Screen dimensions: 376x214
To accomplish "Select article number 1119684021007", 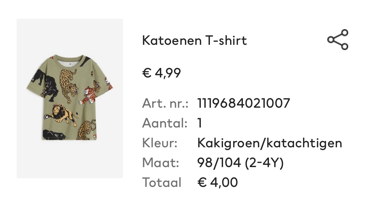I will coord(243,103).
